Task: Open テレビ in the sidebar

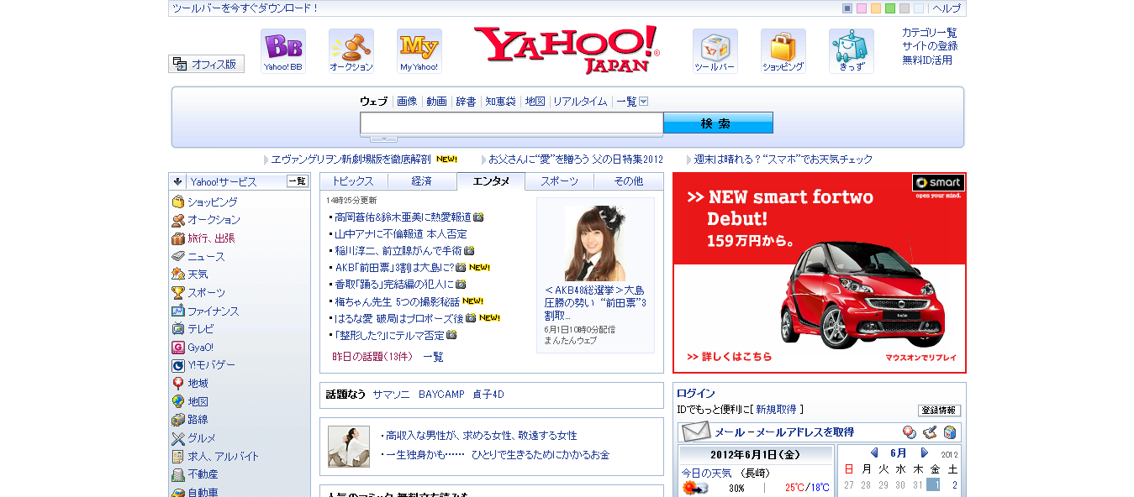Action: coord(201,329)
